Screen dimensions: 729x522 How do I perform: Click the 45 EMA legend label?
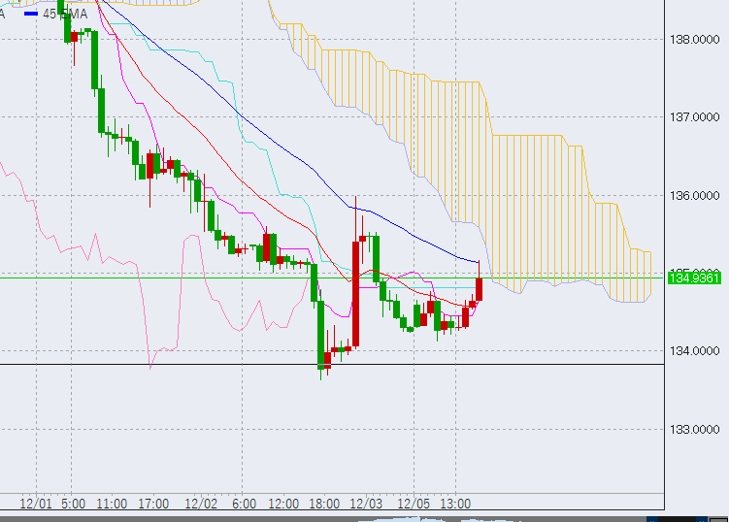click(x=64, y=14)
